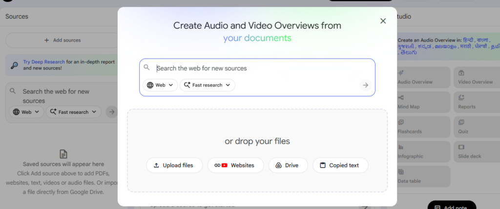Expand the Fast research dropdown in dialog

(207, 85)
